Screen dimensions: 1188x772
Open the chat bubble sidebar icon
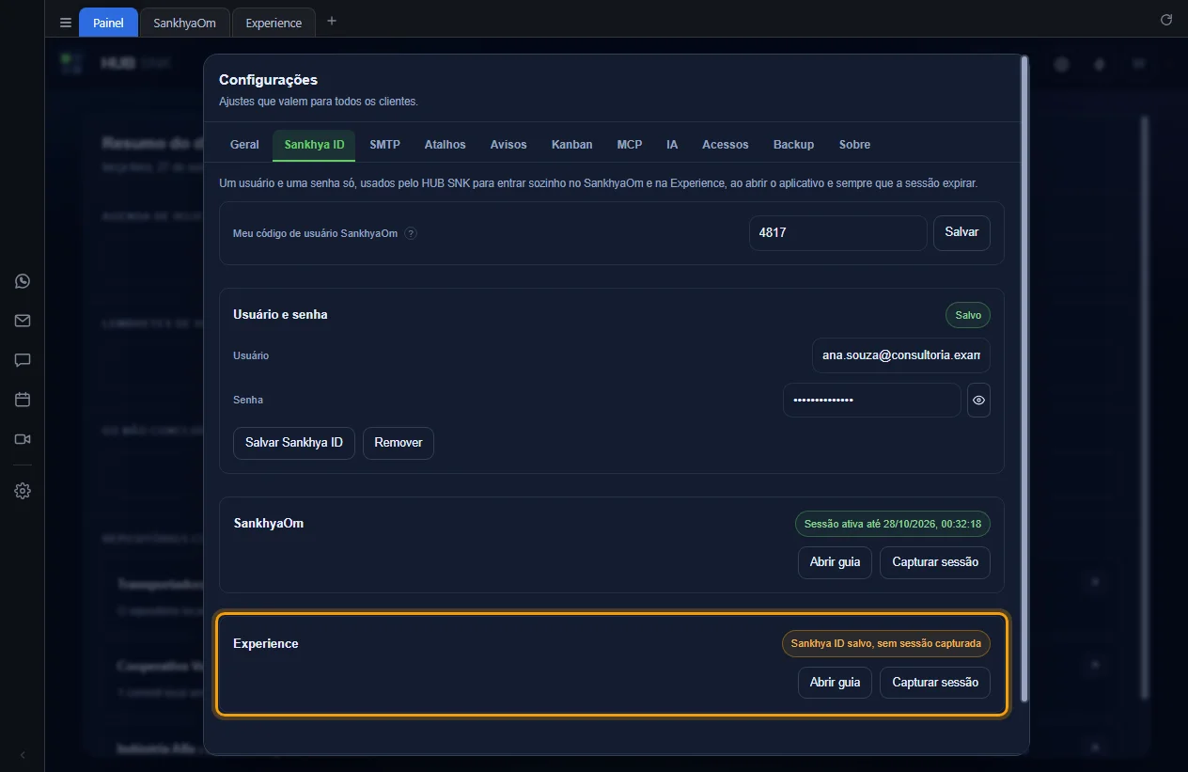click(23, 360)
